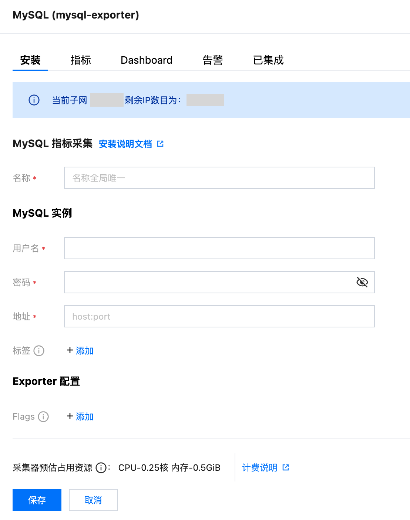Click the 'CPU-0.25核 内存-0.5GiB' text

coord(169,468)
